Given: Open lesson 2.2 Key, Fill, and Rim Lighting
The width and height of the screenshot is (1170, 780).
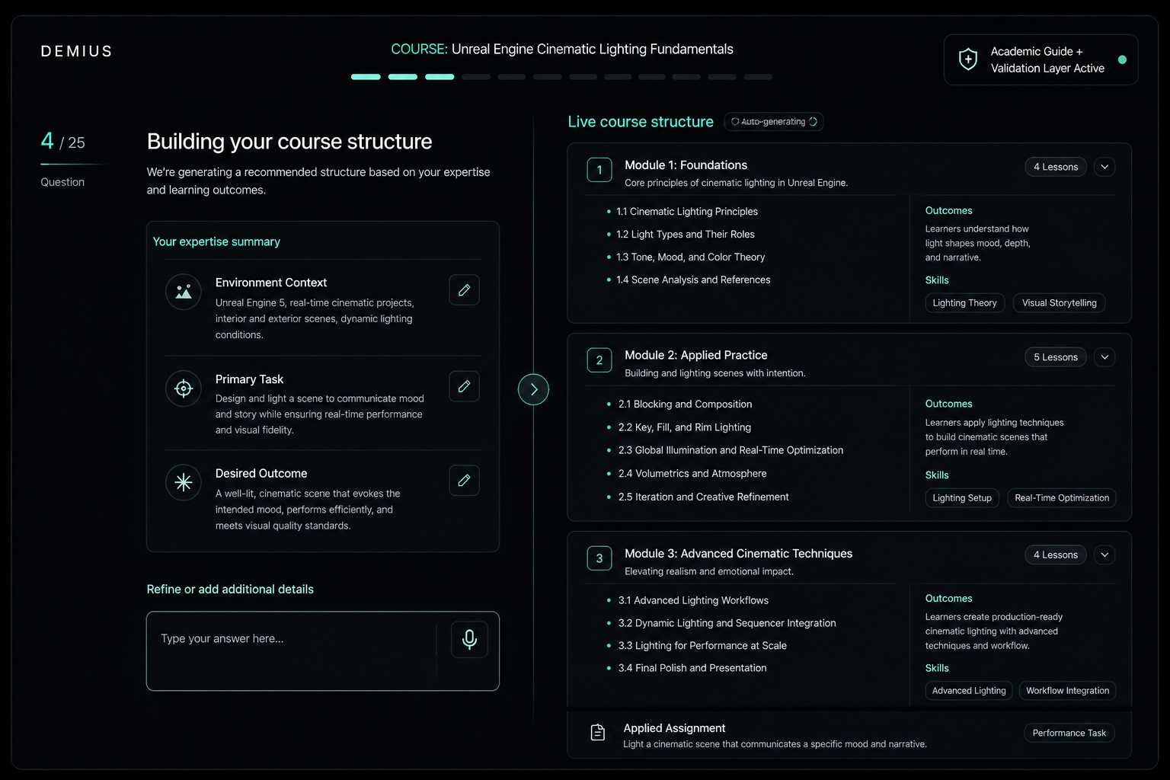Looking at the screenshot, I should 685,427.
